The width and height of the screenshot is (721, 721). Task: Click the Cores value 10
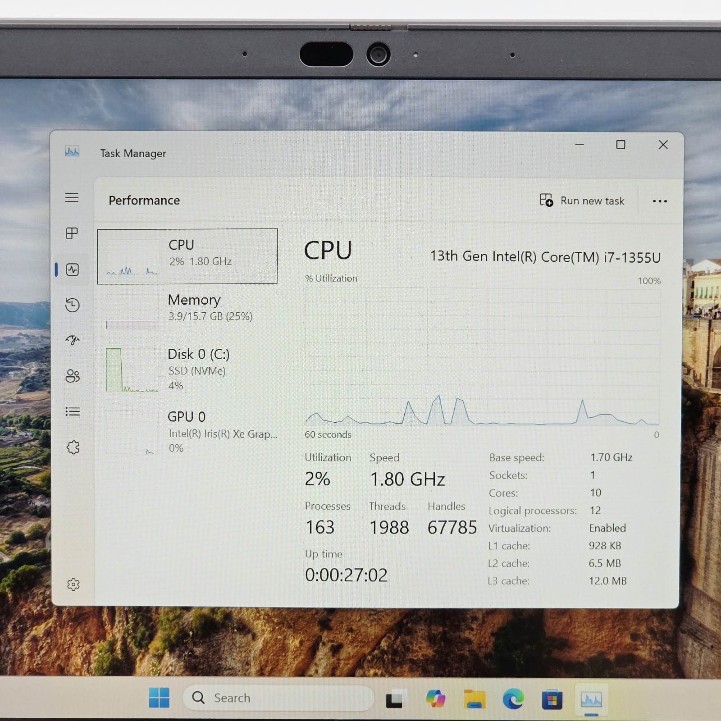point(596,493)
